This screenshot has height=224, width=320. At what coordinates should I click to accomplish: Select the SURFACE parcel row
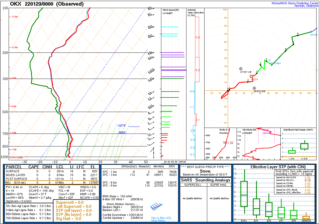[52, 171]
